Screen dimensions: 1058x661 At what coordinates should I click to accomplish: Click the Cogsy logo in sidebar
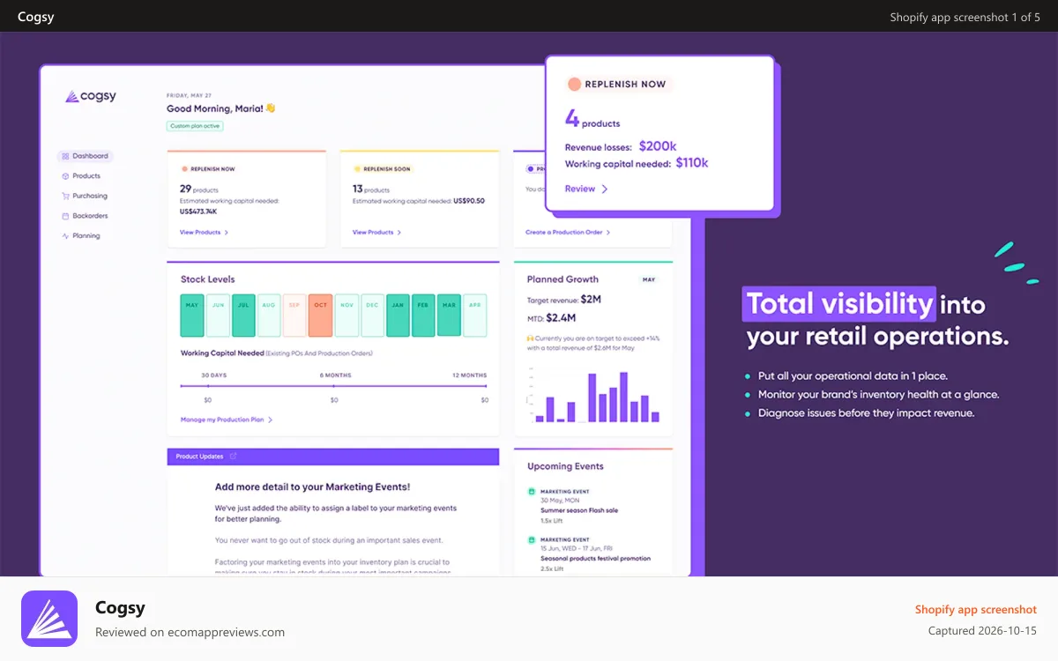click(x=91, y=96)
